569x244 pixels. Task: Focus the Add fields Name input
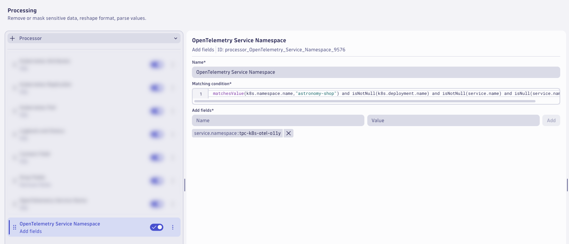[278, 121]
